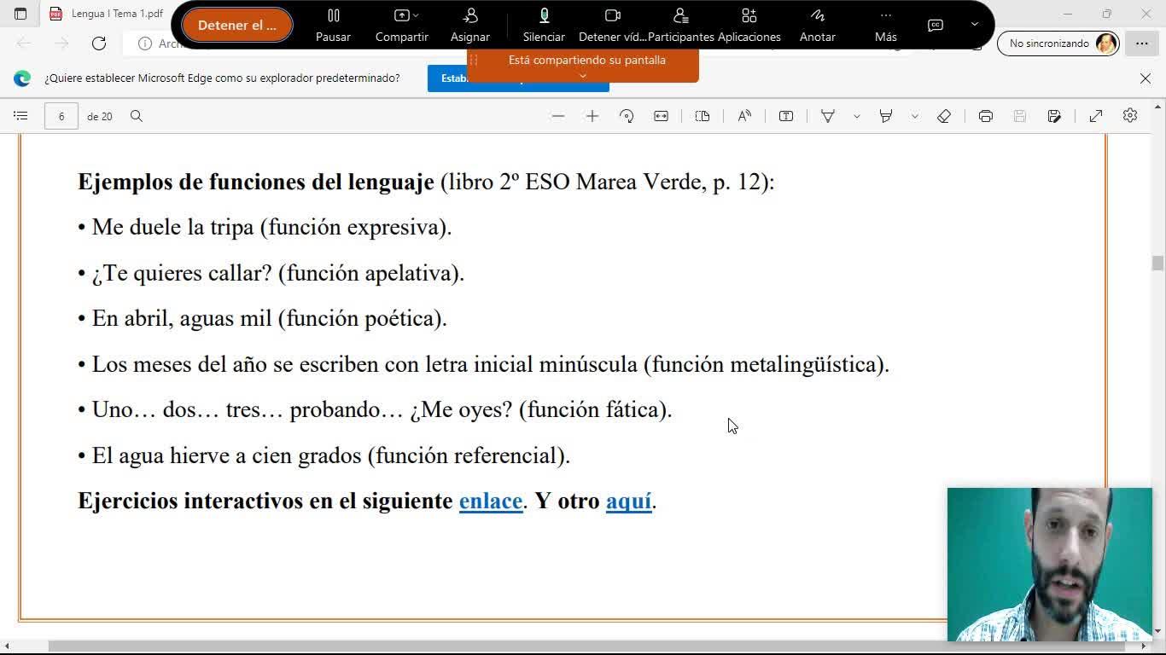Viewport: 1166px width, 655px height.
Task: Rotate the PDF page
Action: click(x=627, y=116)
